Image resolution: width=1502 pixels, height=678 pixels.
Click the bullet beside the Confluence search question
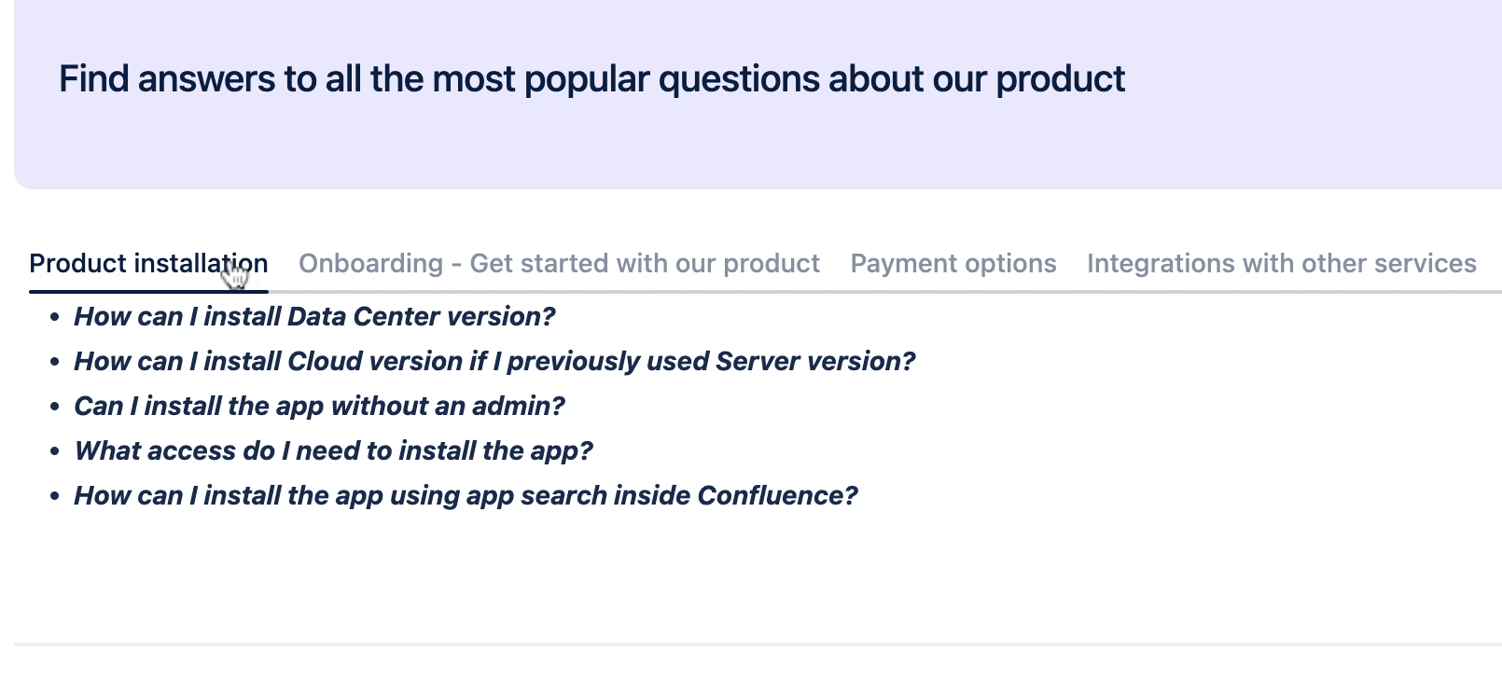point(55,497)
